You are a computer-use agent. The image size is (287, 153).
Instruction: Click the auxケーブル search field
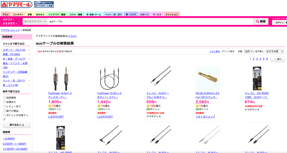[150, 21]
